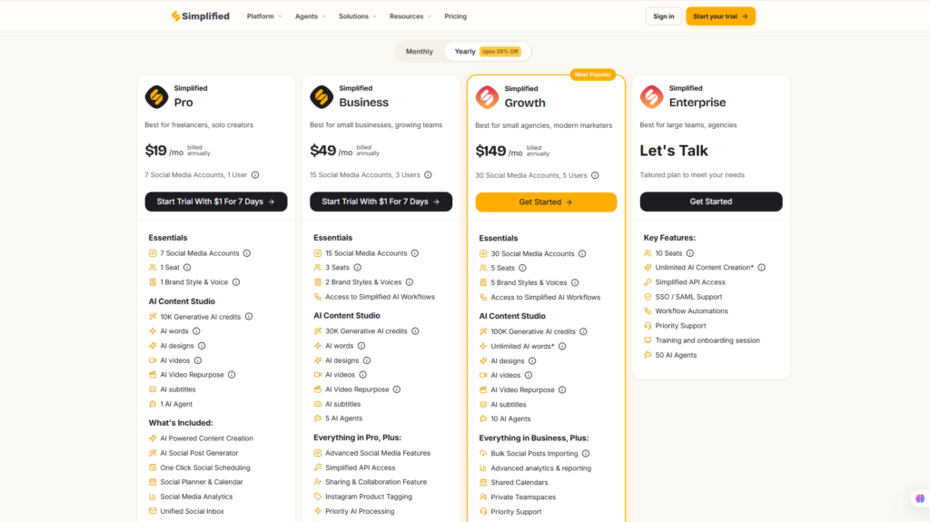The height and width of the screenshot is (522, 930).
Task: Start Pro trial with $1 for 7 days
Action: [216, 202]
